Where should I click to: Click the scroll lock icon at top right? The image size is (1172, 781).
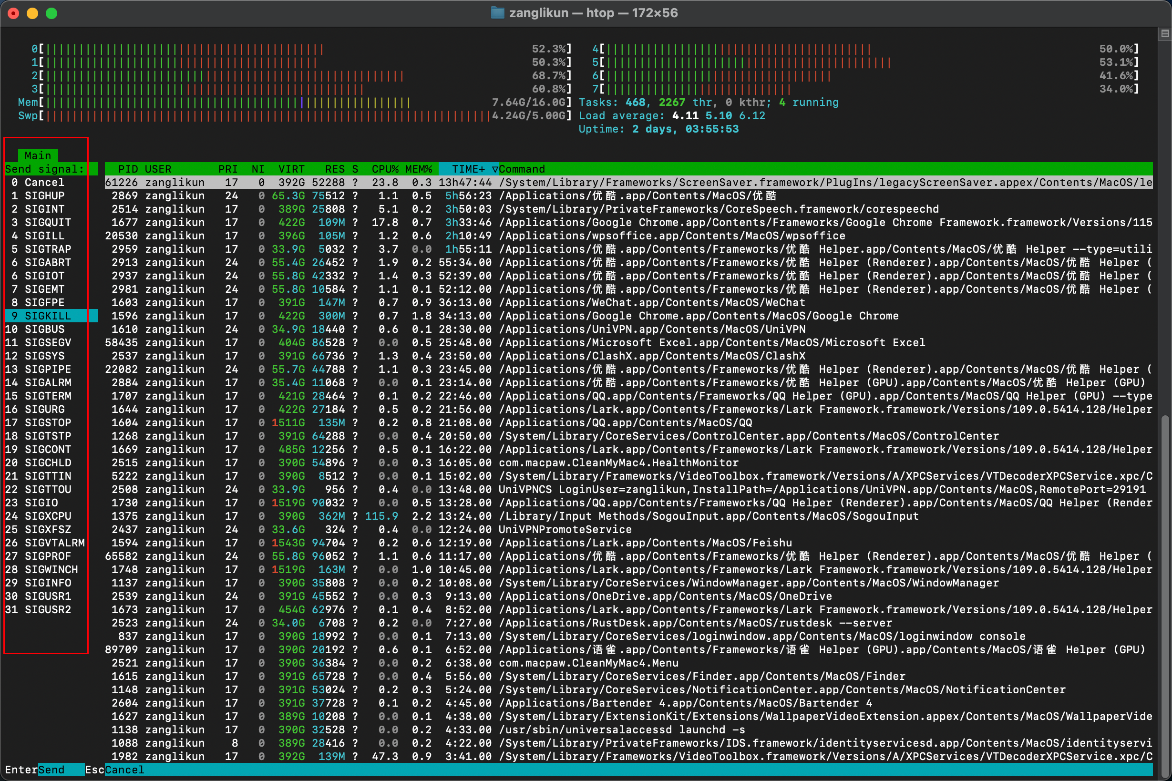pos(1164,34)
